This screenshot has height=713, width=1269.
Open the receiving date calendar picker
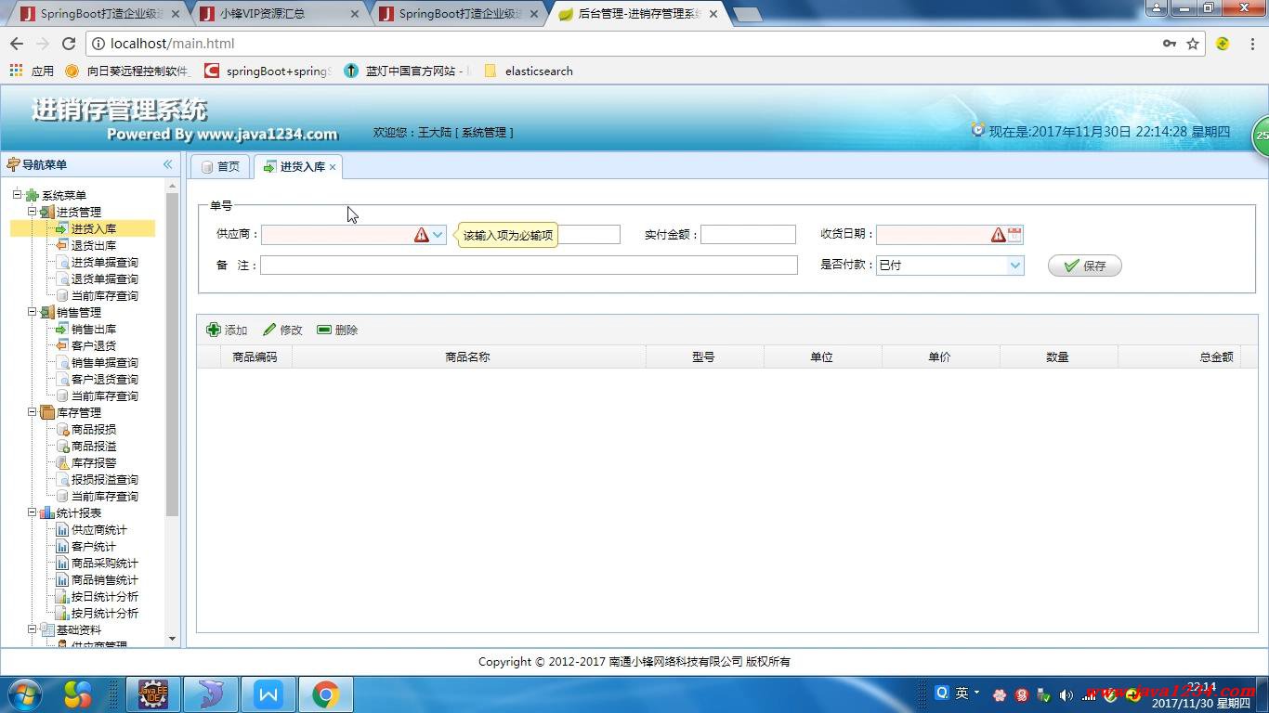click(x=1014, y=235)
